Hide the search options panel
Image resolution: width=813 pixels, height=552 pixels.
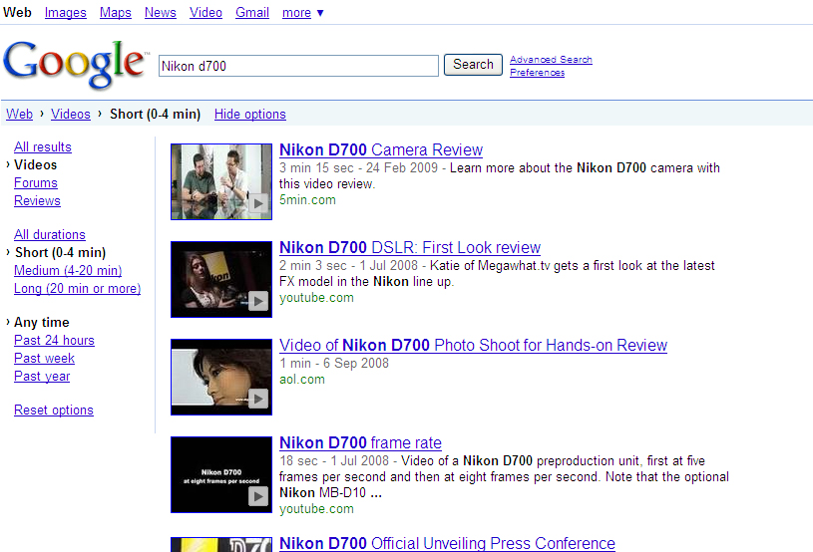(x=249, y=114)
